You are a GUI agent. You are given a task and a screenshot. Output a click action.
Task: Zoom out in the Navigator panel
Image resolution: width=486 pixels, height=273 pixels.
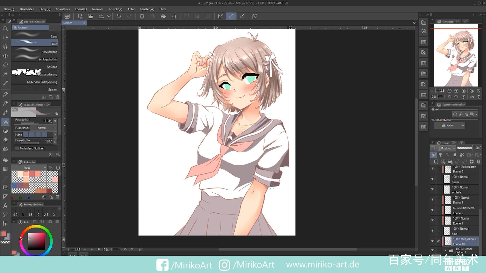[449, 91]
